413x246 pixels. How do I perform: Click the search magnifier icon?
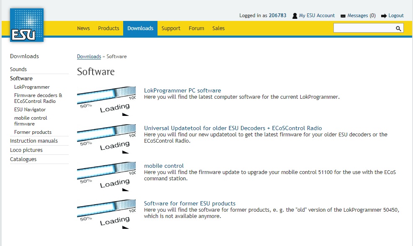pyautogui.click(x=398, y=28)
